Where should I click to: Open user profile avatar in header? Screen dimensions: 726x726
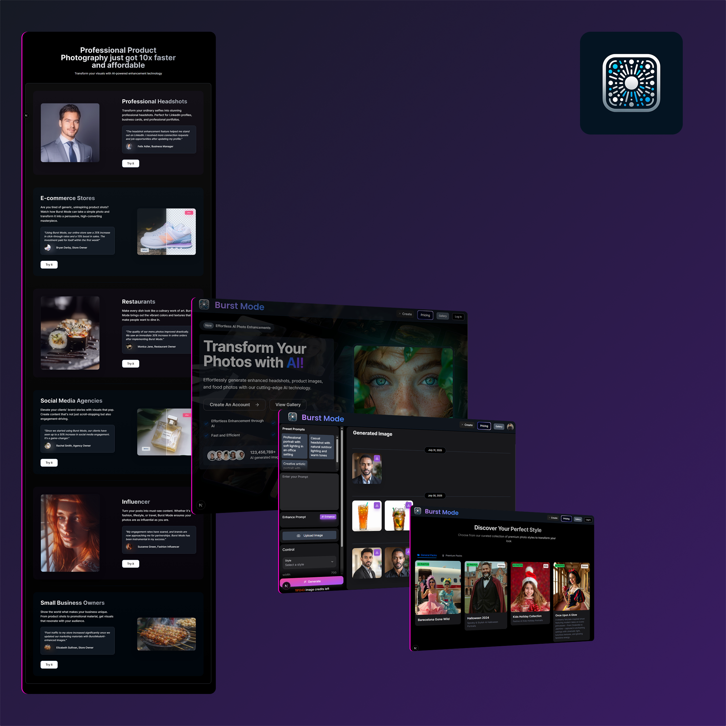click(510, 427)
